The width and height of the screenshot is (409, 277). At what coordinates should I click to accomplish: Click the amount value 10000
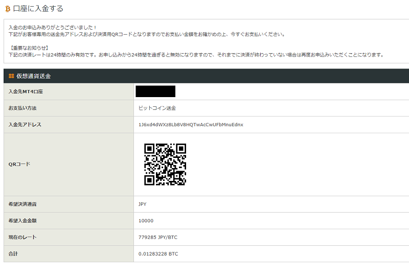tap(146, 221)
